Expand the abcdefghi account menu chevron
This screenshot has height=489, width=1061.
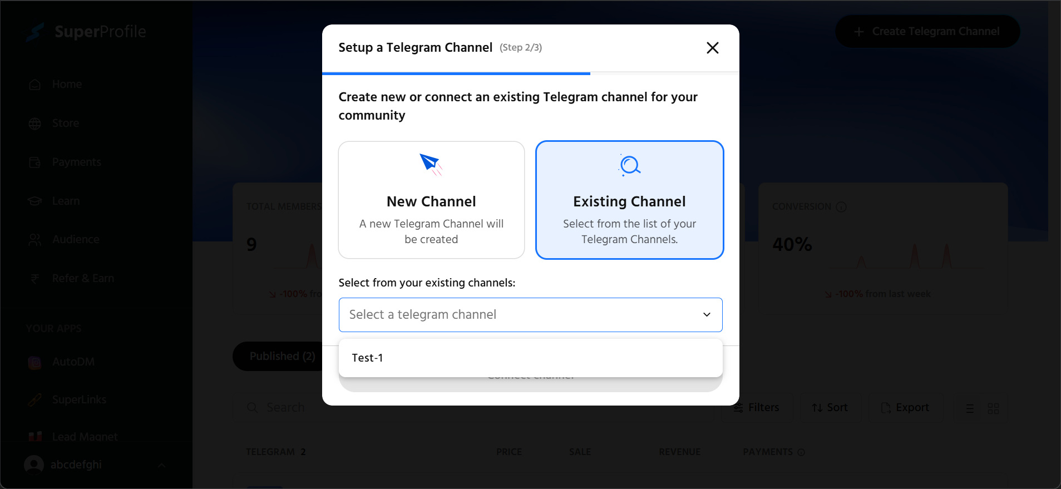coord(161,465)
